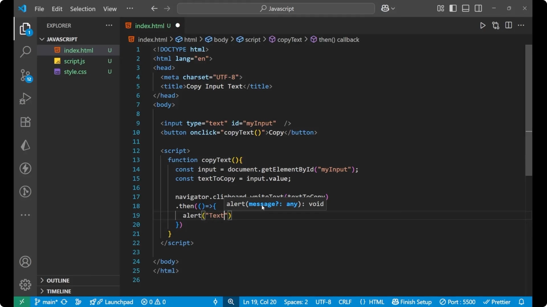Viewport: 547px width, 307px height.
Task: Open the View menu
Action: (x=110, y=9)
